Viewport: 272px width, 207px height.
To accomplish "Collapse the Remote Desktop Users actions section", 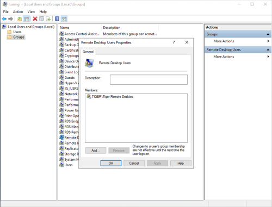I will (268, 50).
